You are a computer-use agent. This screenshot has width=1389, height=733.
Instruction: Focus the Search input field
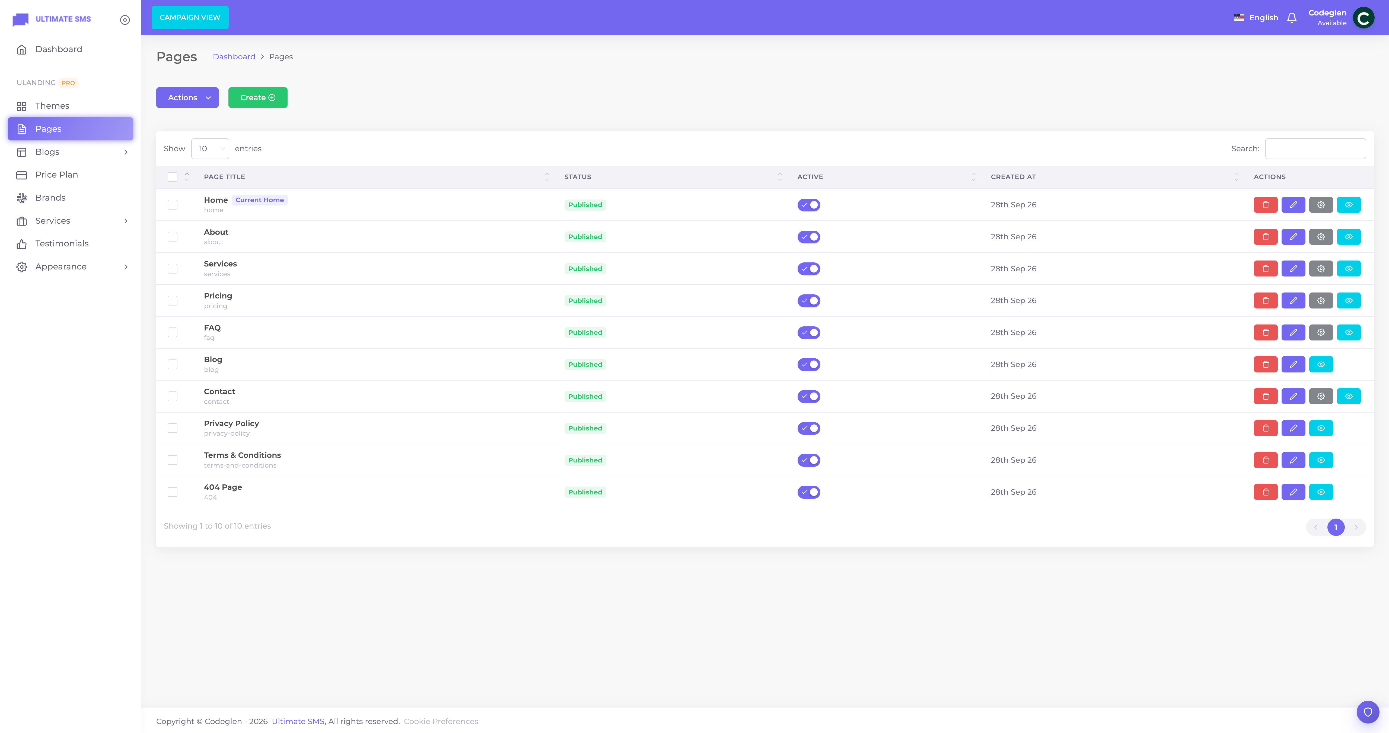coord(1315,149)
